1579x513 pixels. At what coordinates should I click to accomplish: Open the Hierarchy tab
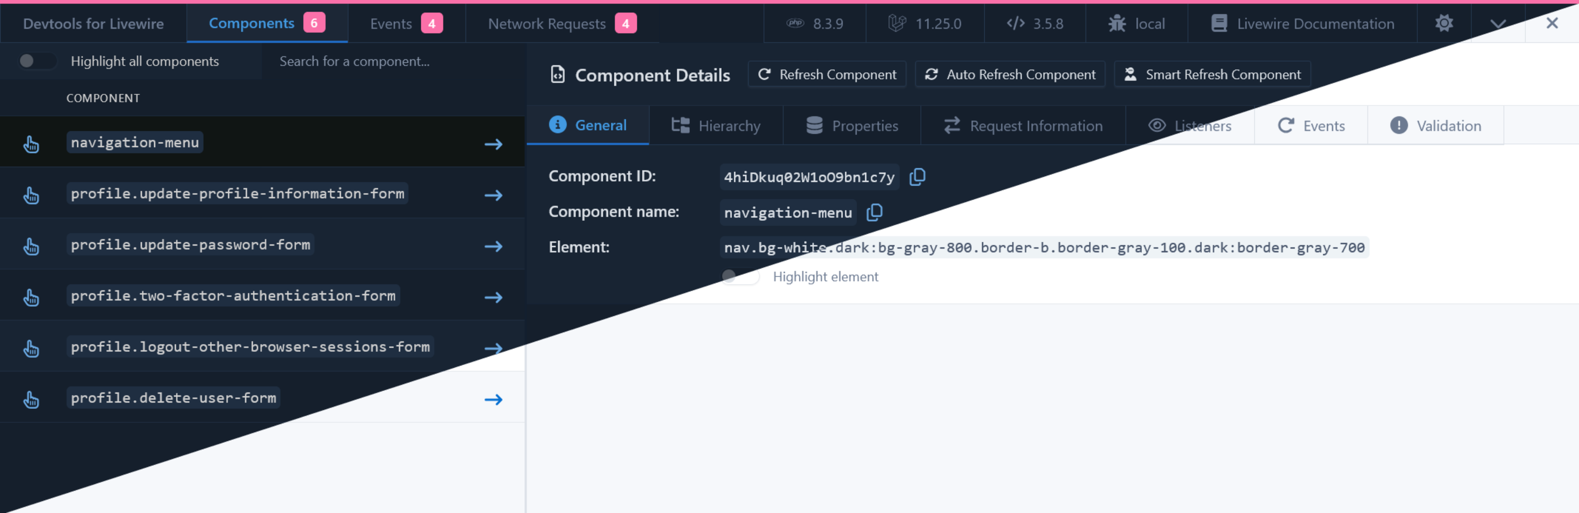point(715,125)
